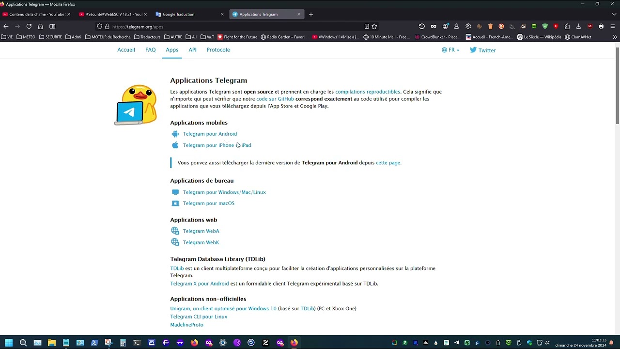Open the Protocole navigation tab
This screenshot has height=349, width=620.
pos(218,50)
